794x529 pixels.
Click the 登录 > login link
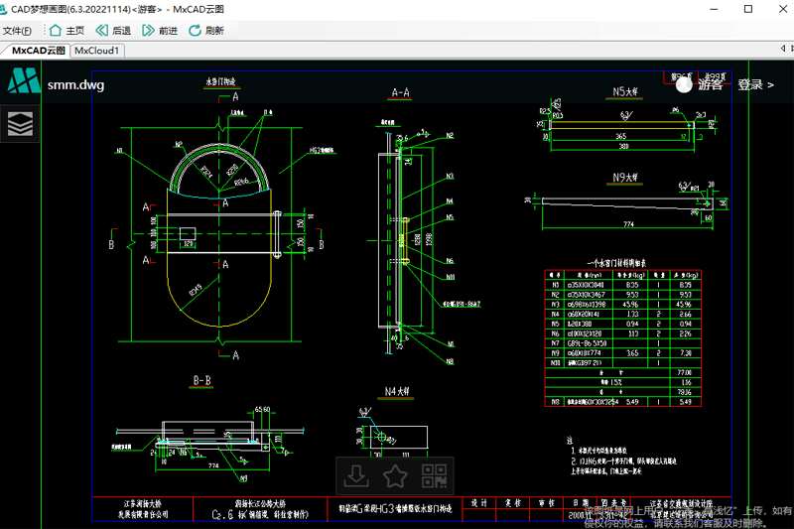[x=755, y=84]
